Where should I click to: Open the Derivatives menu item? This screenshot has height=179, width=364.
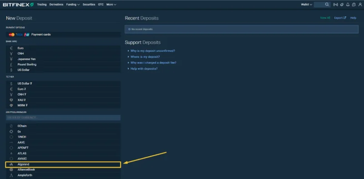click(x=56, y=5)
